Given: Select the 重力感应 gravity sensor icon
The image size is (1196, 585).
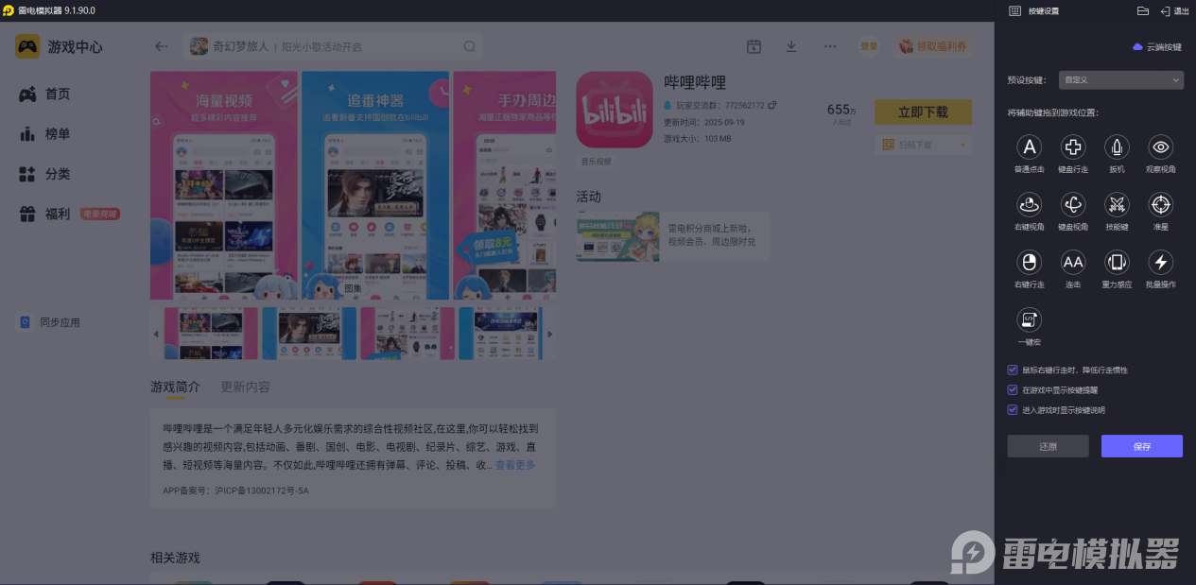Looking at the screenshot, I should click(x=1117, y=264).
